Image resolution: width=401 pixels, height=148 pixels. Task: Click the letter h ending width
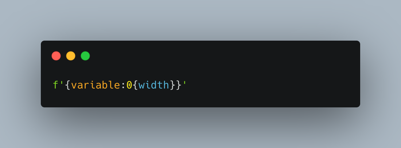point(166,85)
